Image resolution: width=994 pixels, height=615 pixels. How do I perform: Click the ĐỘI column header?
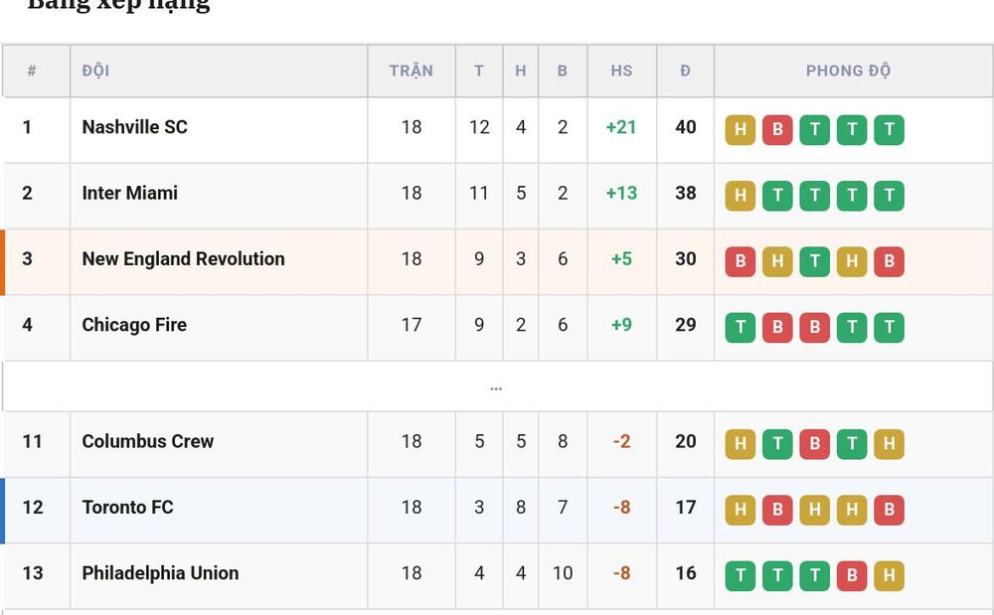(95, 71)
